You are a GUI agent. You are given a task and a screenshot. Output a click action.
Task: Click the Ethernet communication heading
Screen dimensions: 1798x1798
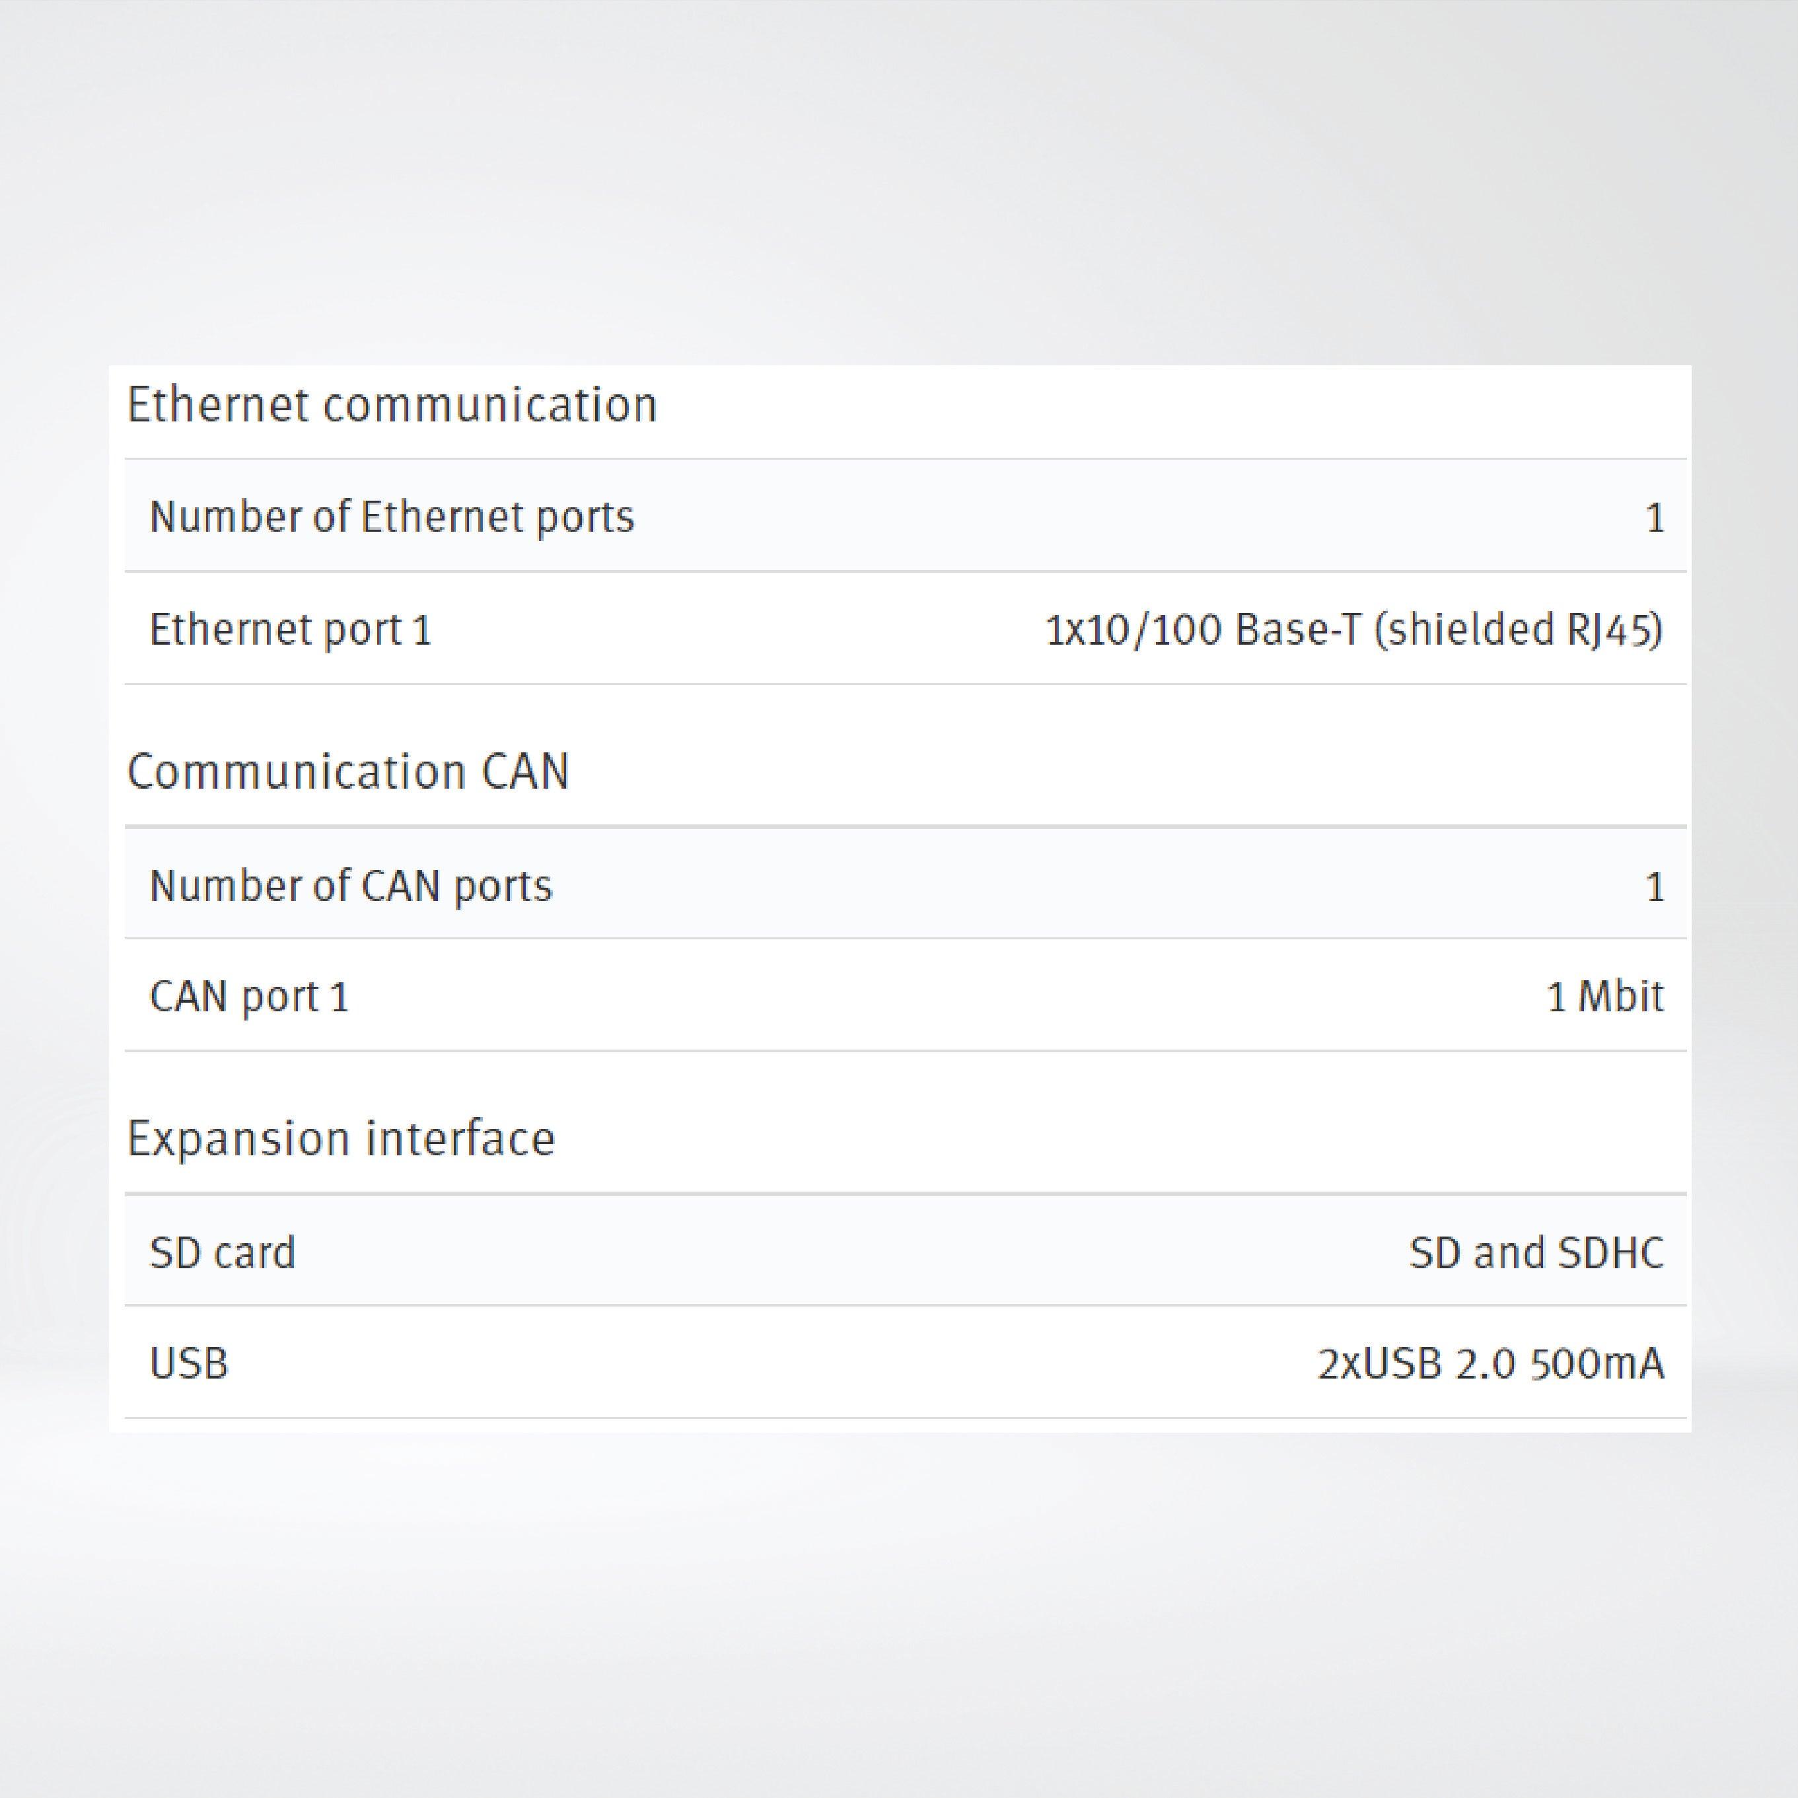coord(392,406)
